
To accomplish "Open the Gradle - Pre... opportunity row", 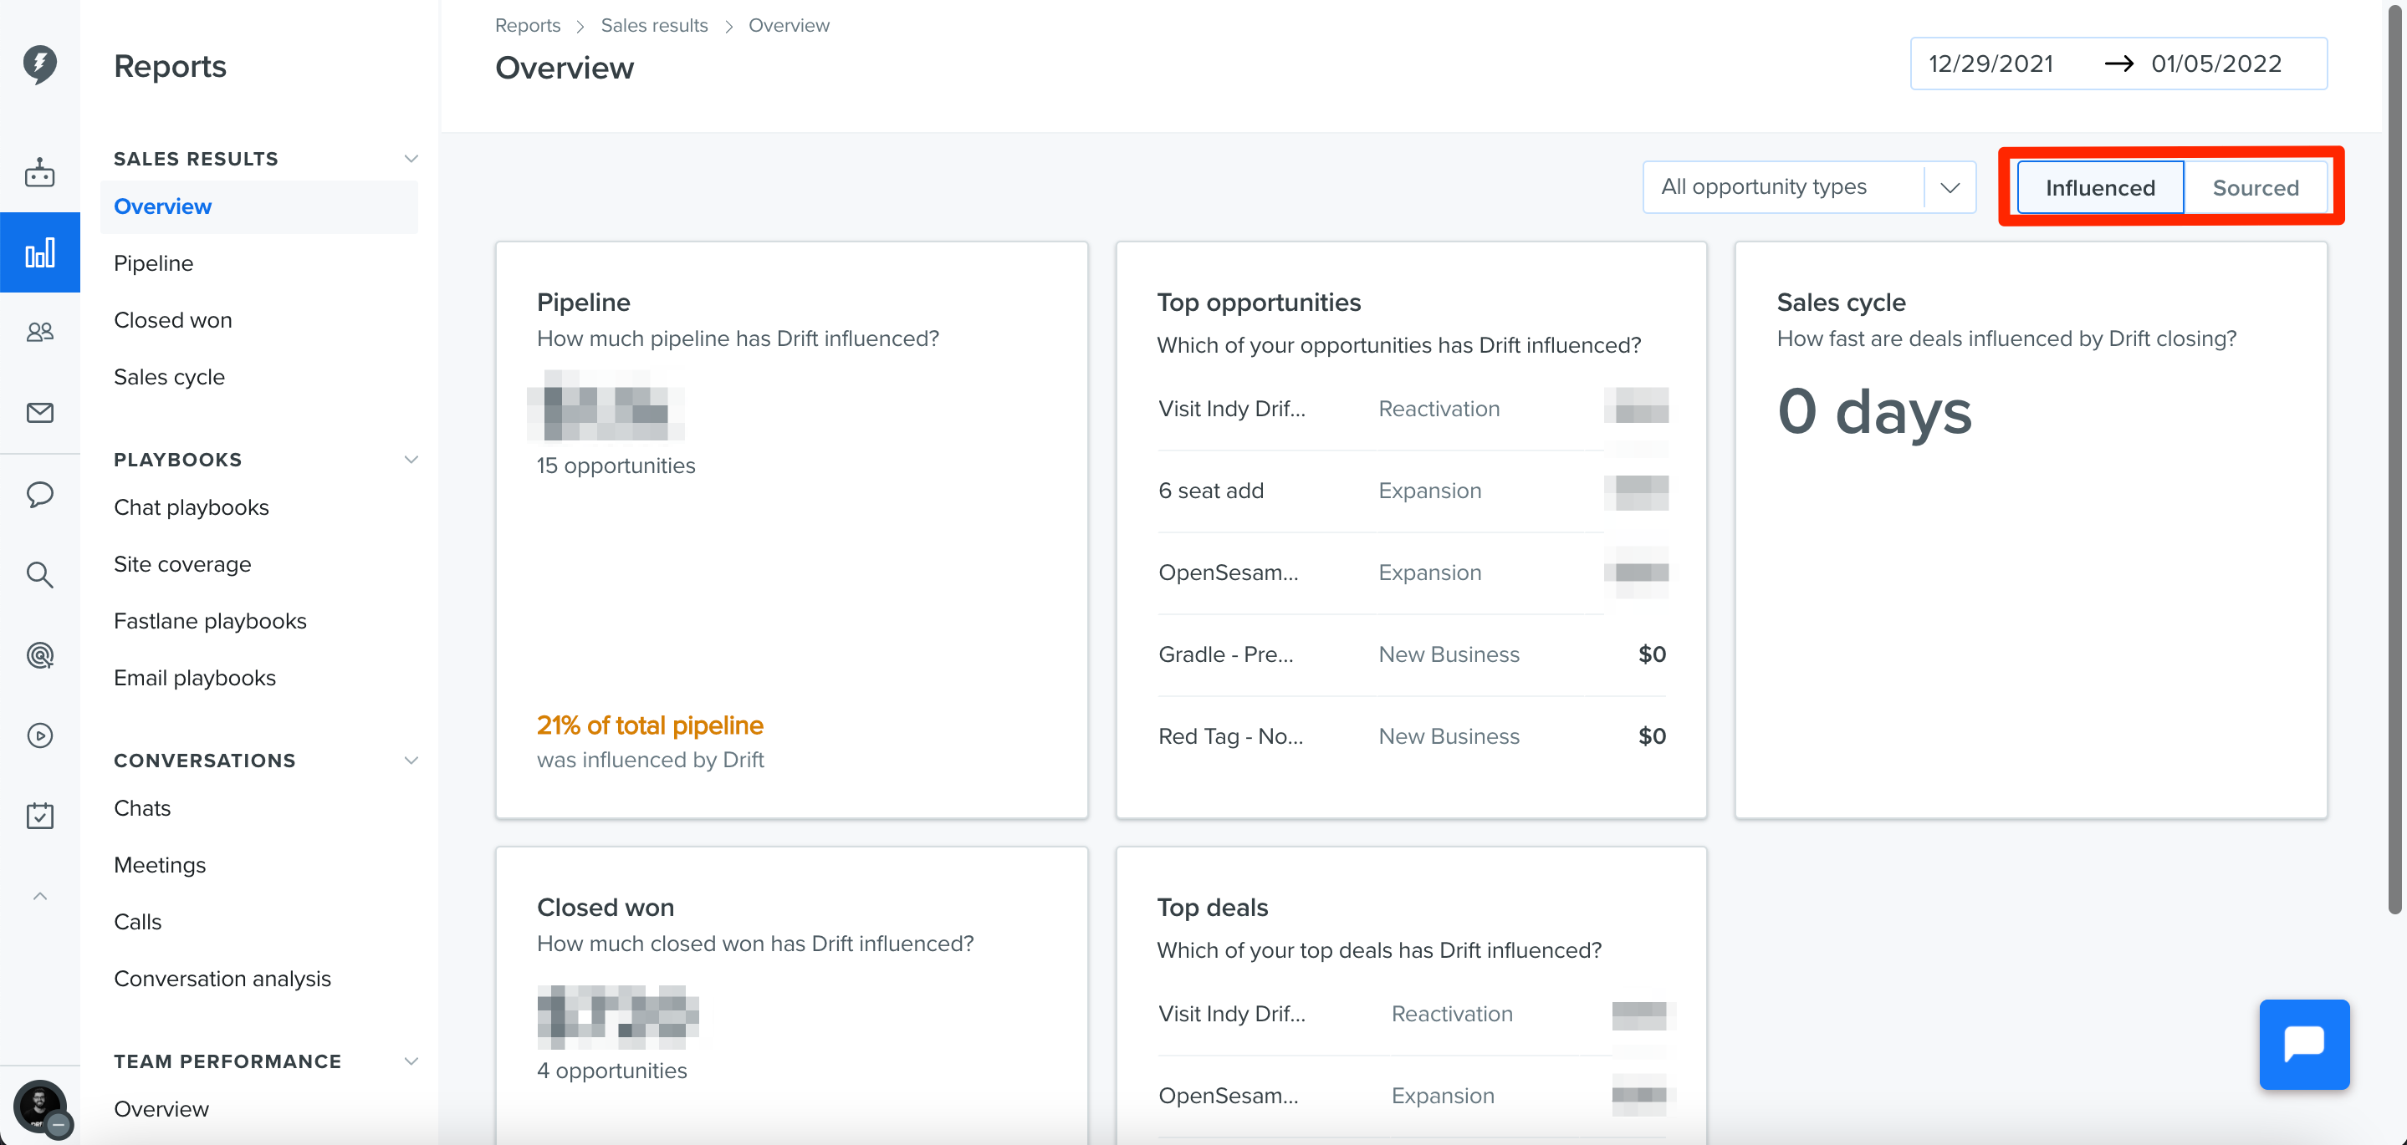I will pos(1412,654).
